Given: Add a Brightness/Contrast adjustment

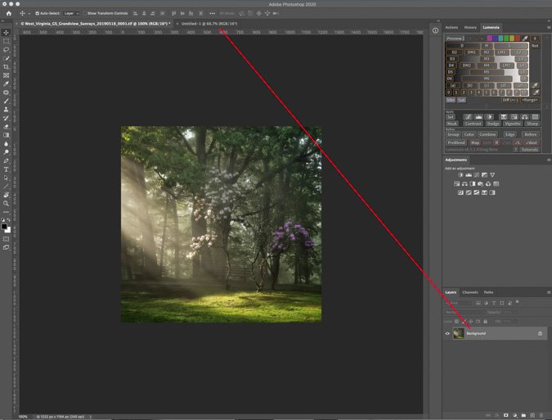Looking at the screenshot, I should pos(460,174).
